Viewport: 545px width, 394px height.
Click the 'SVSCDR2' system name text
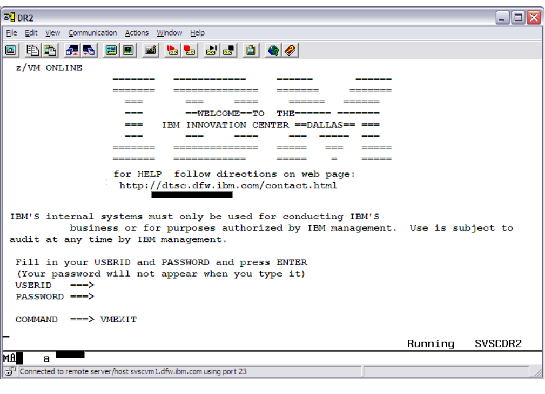pos(498,344)
